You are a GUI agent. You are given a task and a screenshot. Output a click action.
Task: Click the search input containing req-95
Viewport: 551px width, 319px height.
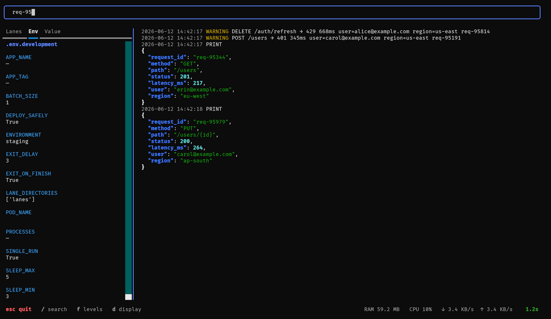pos(272,12)
